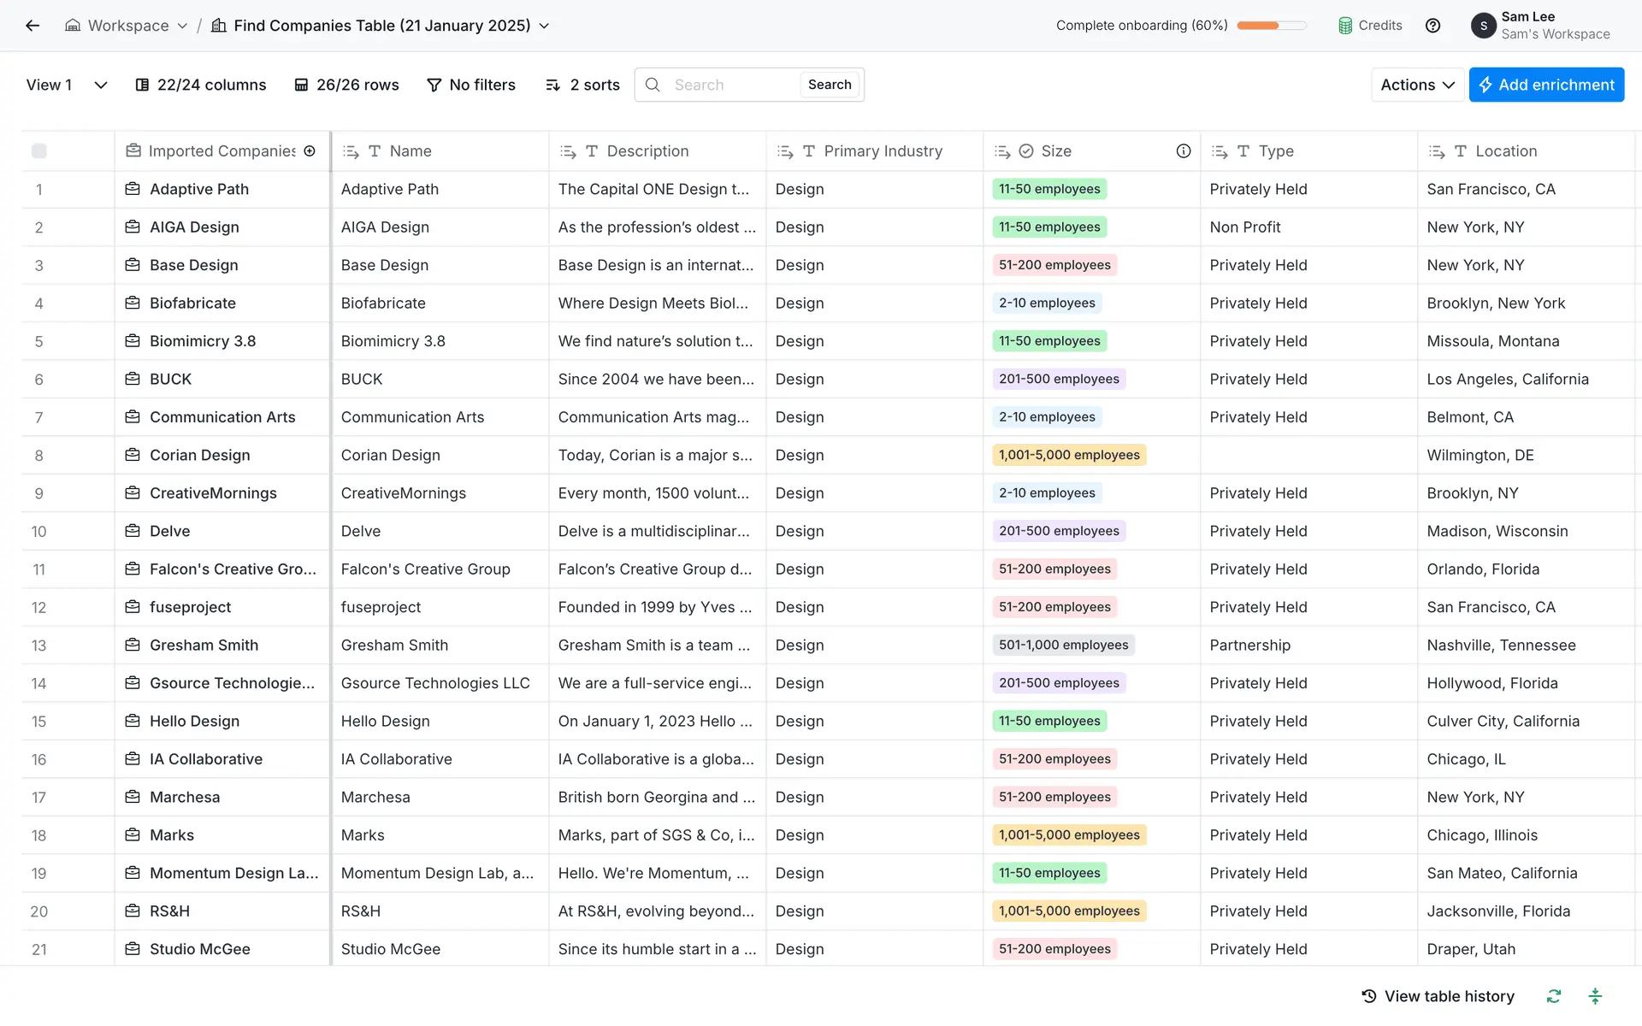This screenshot has width=1642, height=1026.
Task: Click the onboarding progress bar
Action: coord(1271,26)
